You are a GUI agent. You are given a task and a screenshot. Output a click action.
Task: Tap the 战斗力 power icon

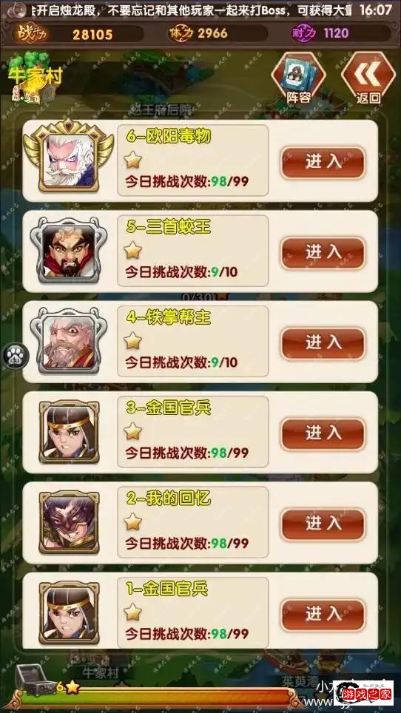(32, 33)
